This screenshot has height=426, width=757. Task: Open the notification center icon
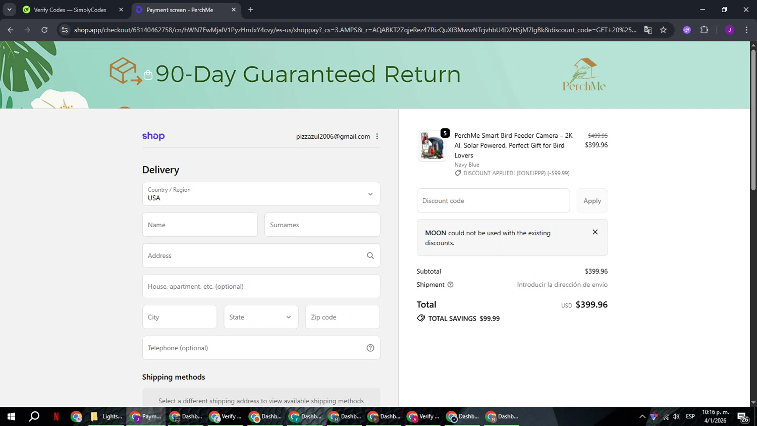pyautogui.click(x=743, y=417)
